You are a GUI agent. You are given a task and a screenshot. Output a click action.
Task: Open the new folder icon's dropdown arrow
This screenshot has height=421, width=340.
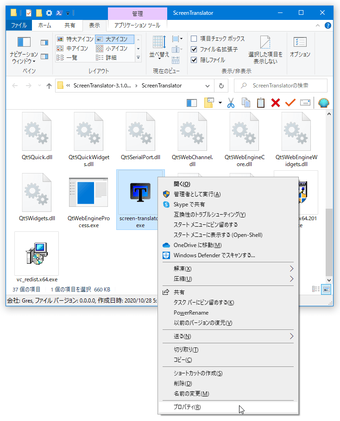(x=220, y=103)
